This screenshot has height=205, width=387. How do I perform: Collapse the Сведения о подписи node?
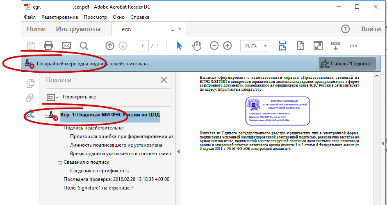pos(59,163)
